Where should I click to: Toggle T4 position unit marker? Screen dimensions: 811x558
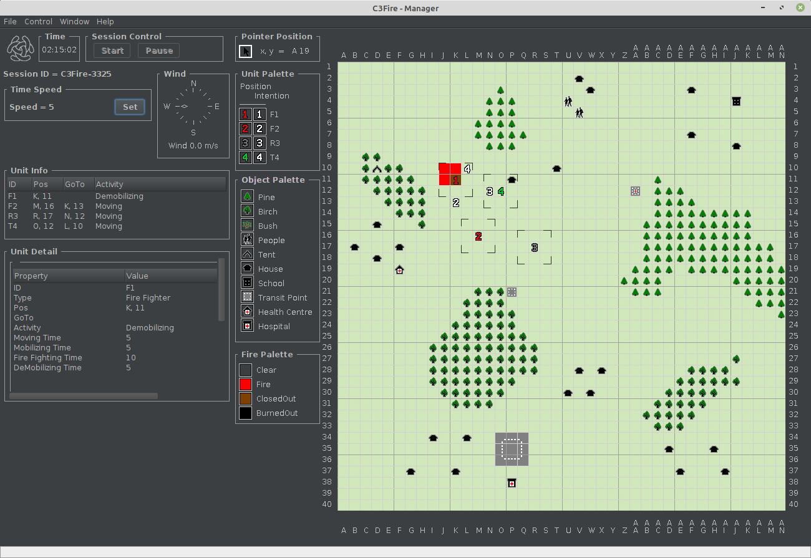(245, 158)
